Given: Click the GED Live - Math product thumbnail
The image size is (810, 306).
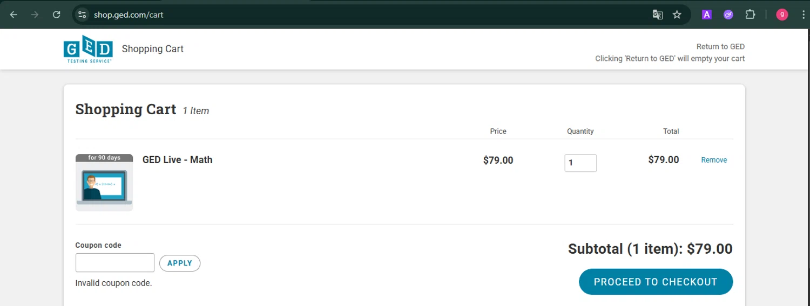Looking at the screenshot, I should coord(104,183).
